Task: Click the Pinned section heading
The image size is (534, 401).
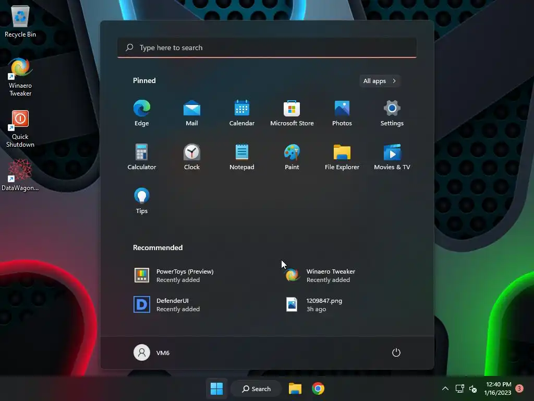Action: (x=144, y=80)
